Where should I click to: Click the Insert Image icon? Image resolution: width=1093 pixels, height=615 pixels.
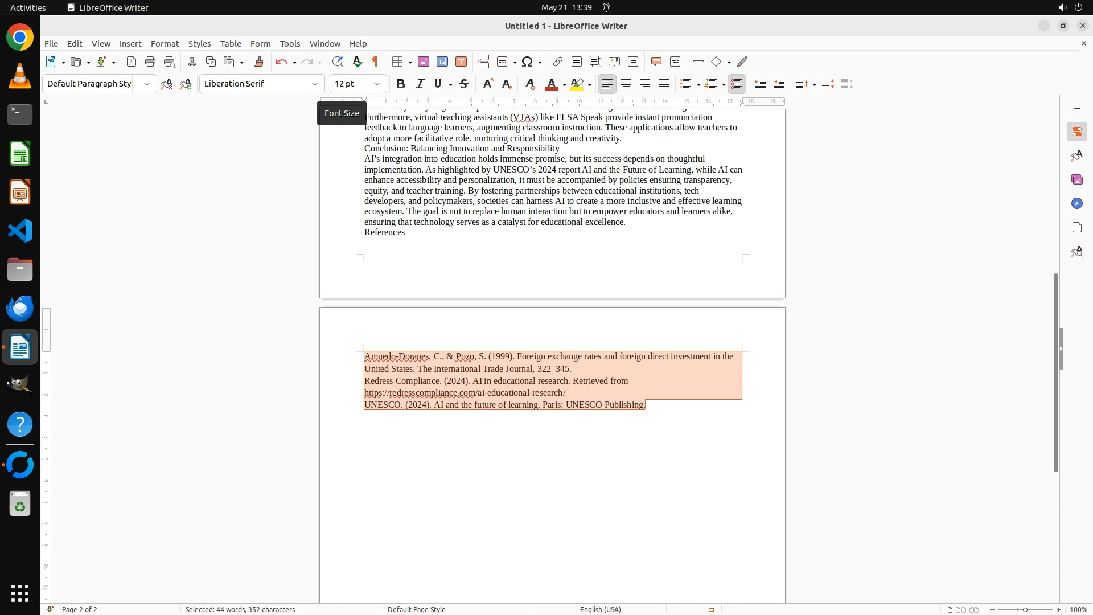(424, 62)
